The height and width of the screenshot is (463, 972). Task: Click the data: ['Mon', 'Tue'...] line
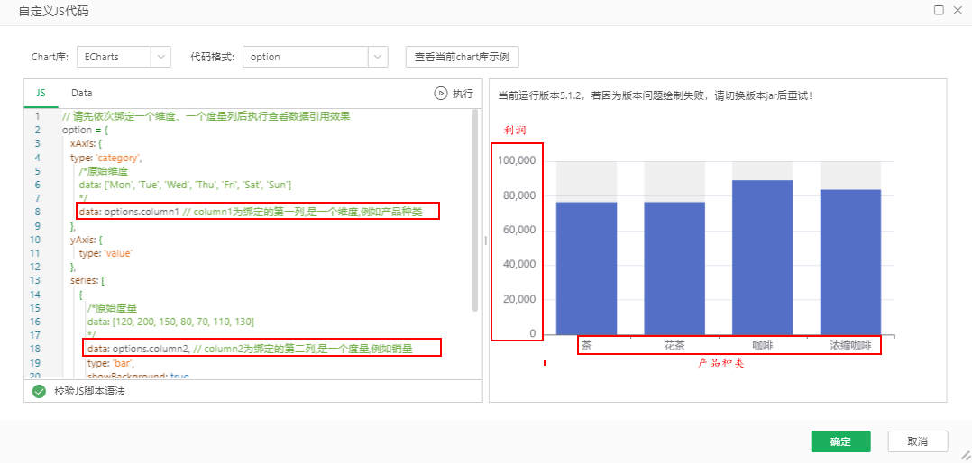(186, 185)
